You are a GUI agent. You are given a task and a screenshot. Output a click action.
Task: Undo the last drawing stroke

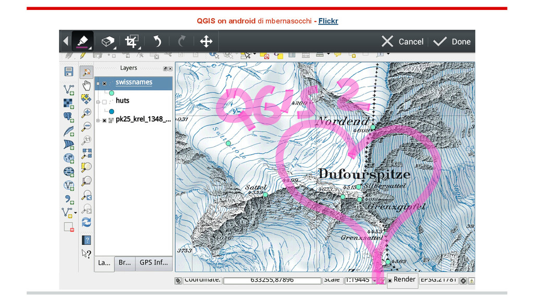[x=157, y=42]
